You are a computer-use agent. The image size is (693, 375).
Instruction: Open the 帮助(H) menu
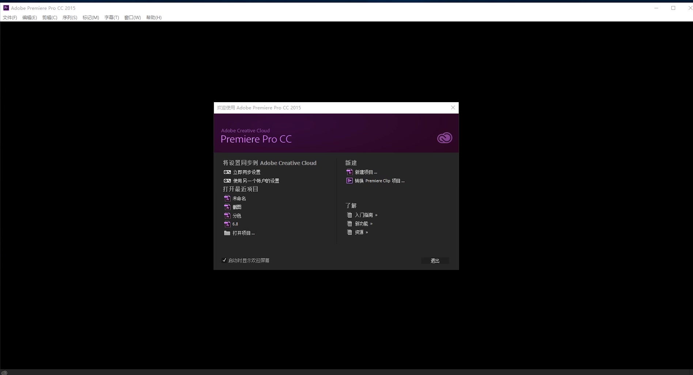[x=154, y=18]
